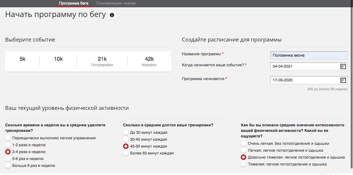Viewport: 353px width, 175px height.
Task: Switch to Планировщик сезона tab
Action: [116, 4]
